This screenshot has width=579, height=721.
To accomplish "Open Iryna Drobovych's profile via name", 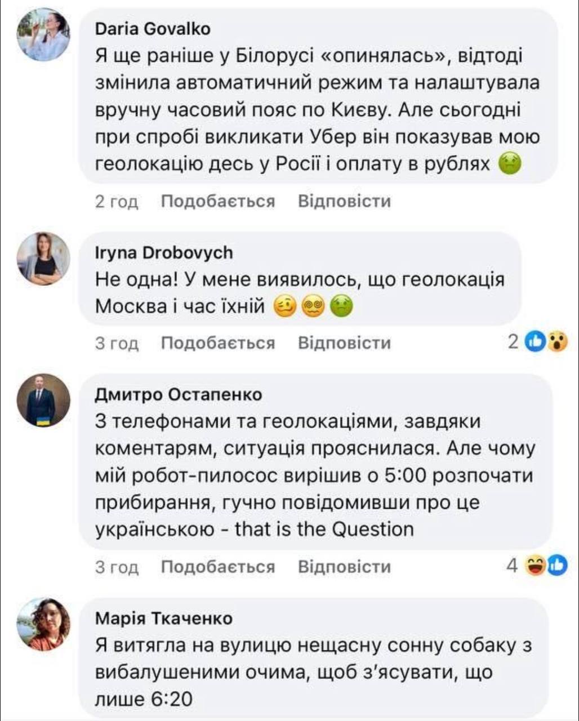I will point(163,253).
